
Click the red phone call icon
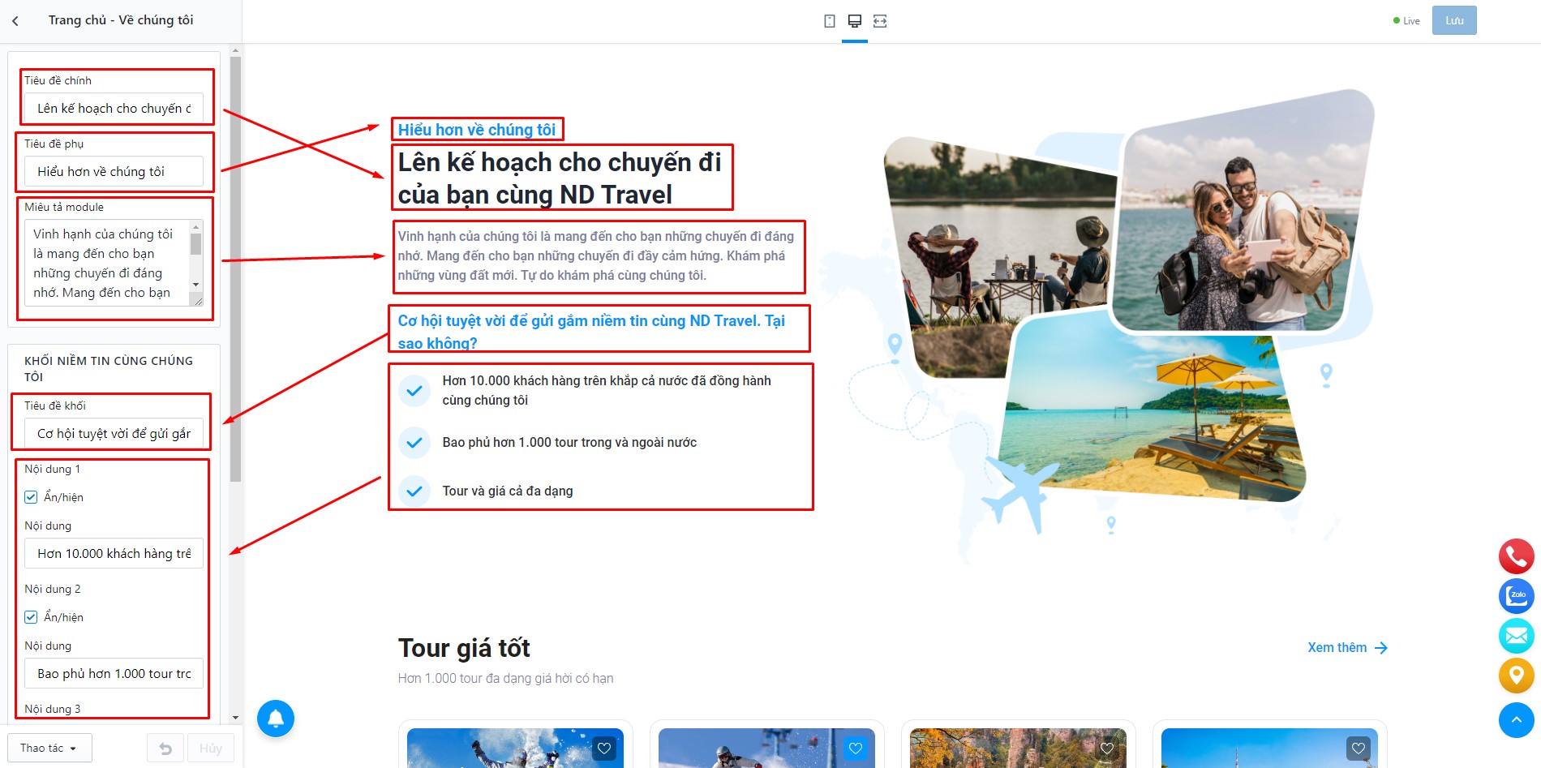click(x=1516, y=556)
